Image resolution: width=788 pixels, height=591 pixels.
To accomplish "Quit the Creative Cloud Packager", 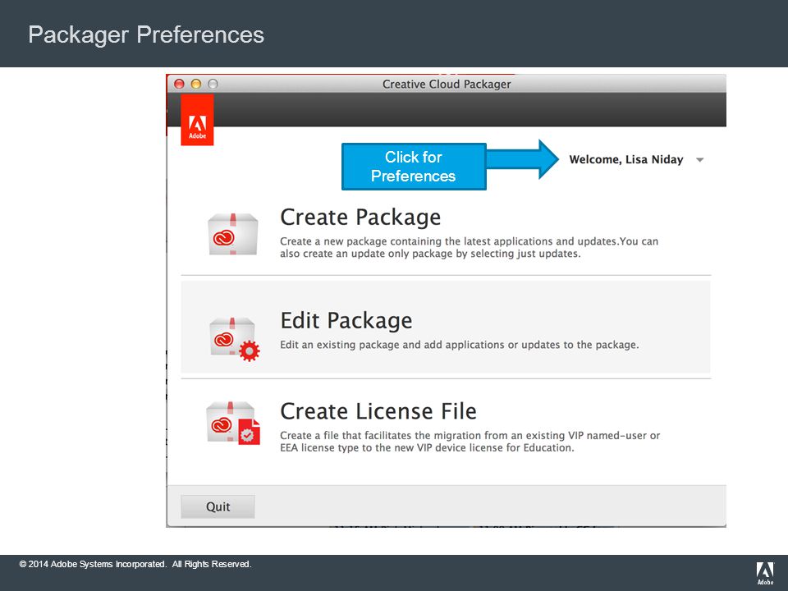I will tap(218, 506).
